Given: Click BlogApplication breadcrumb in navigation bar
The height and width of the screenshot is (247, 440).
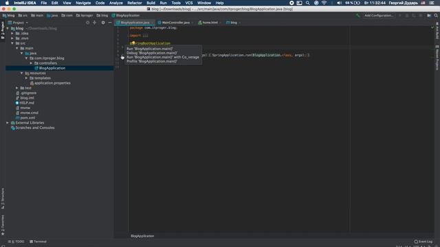Looking at the screenshot, I should pyautogui.click(x=125, y=15).
